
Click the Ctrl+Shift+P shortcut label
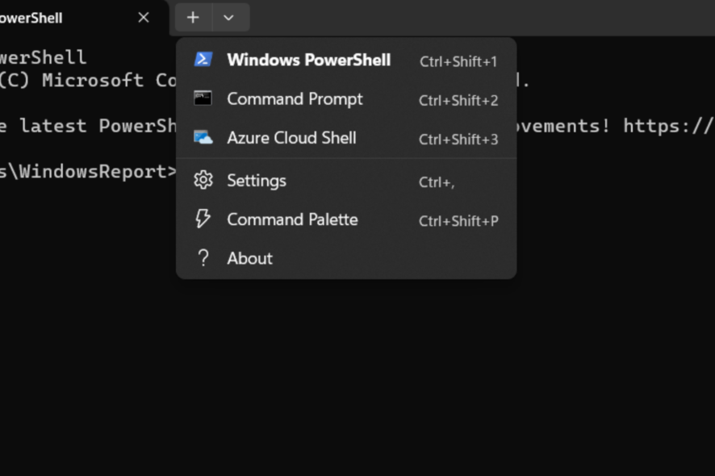[x=458, y=221]
